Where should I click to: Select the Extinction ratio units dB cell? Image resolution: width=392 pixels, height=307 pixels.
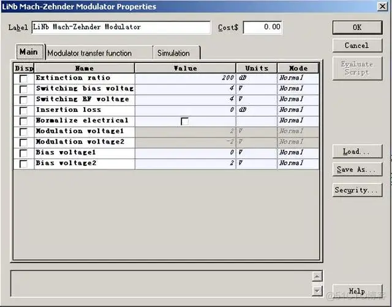click(257, 78)
